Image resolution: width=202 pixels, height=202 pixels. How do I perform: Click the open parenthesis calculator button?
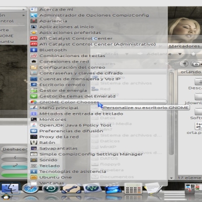pos(14,158)
